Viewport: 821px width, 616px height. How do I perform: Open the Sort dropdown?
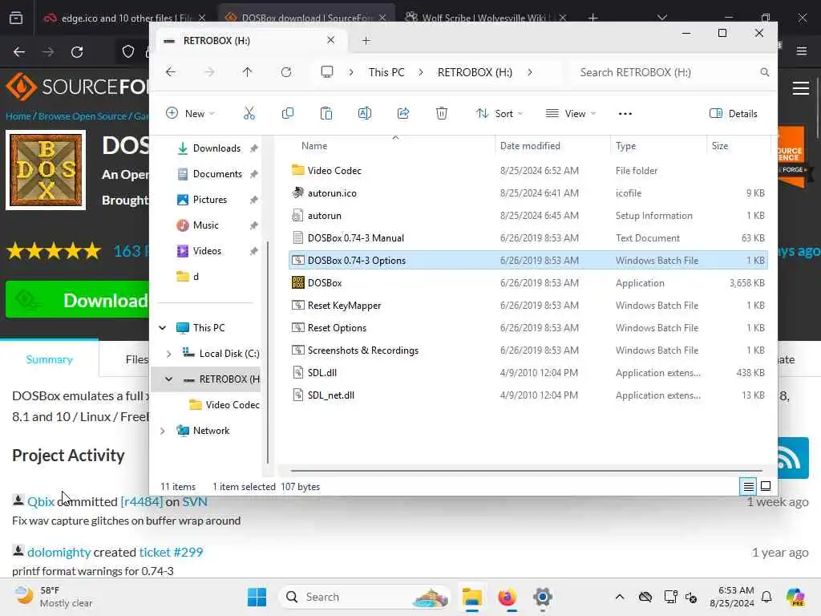point(499,113)
